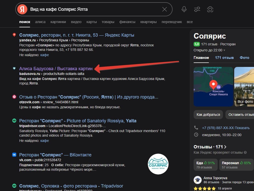Click the Солярис title in the side panel
This screenshot has height=191, width=254.
(x=210, y=36)
